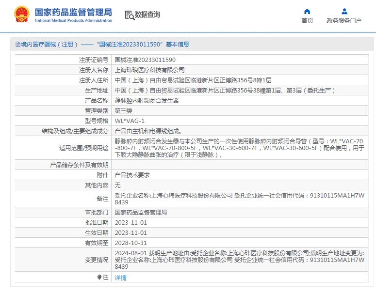376x292 pixels.
Task: Click the 首页 home icon
Action: [307, 11]
